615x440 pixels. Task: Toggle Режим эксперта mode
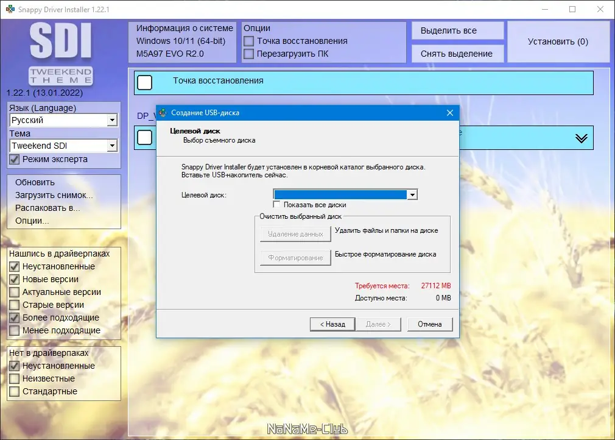click(15, 159)
